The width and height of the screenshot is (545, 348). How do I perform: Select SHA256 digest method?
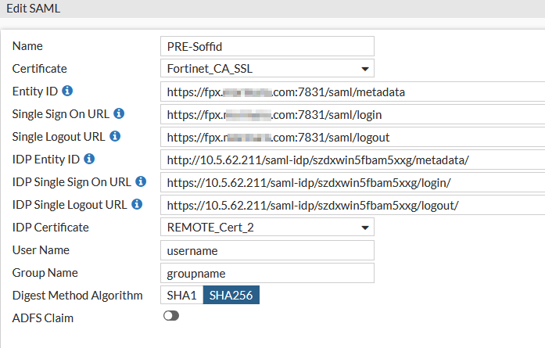point(231,295)
